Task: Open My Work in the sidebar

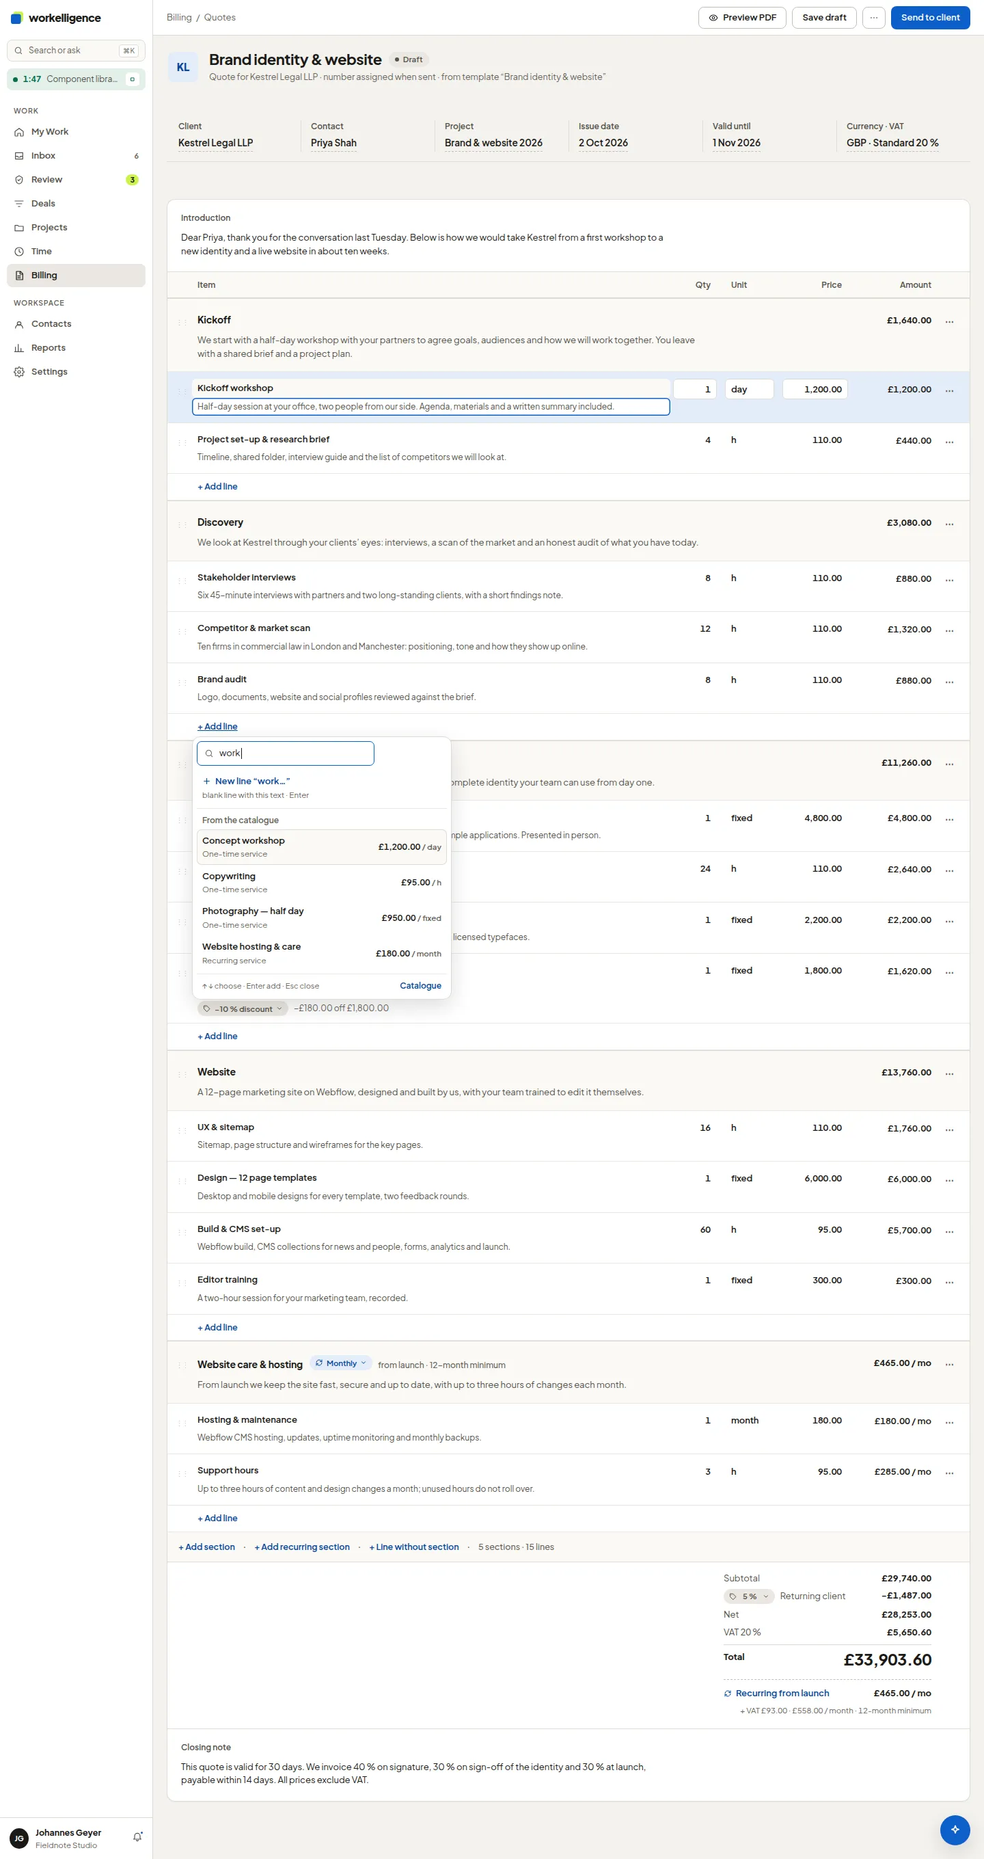Action: point(76,131)
